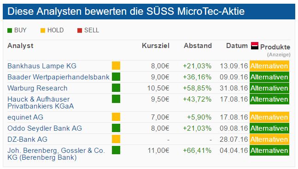Click the Kursziel column header

pyautogui.click(x=156, y=46)
